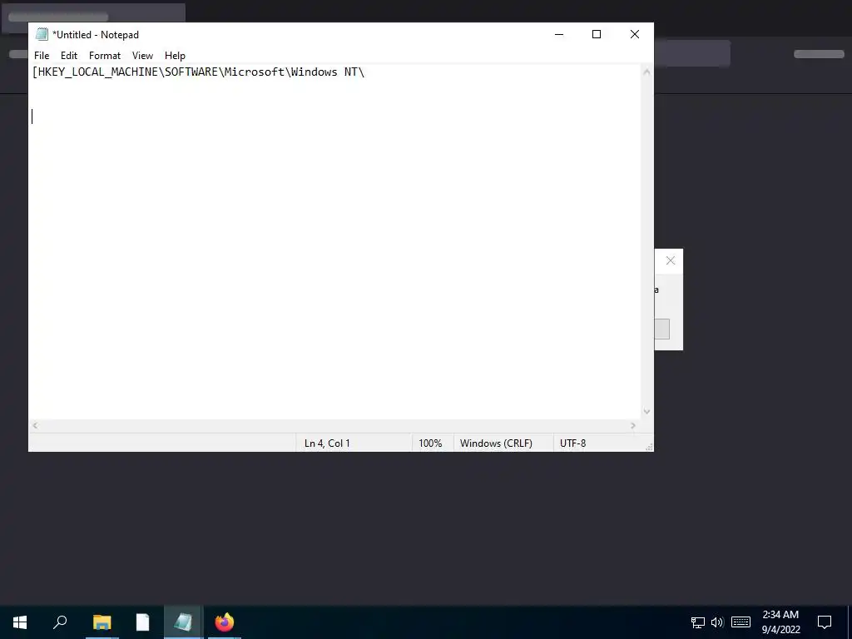The height and width of the screenshot is (639, 852).
Task: Click the Show desktop sliver
Action: (x=850, y=622)
